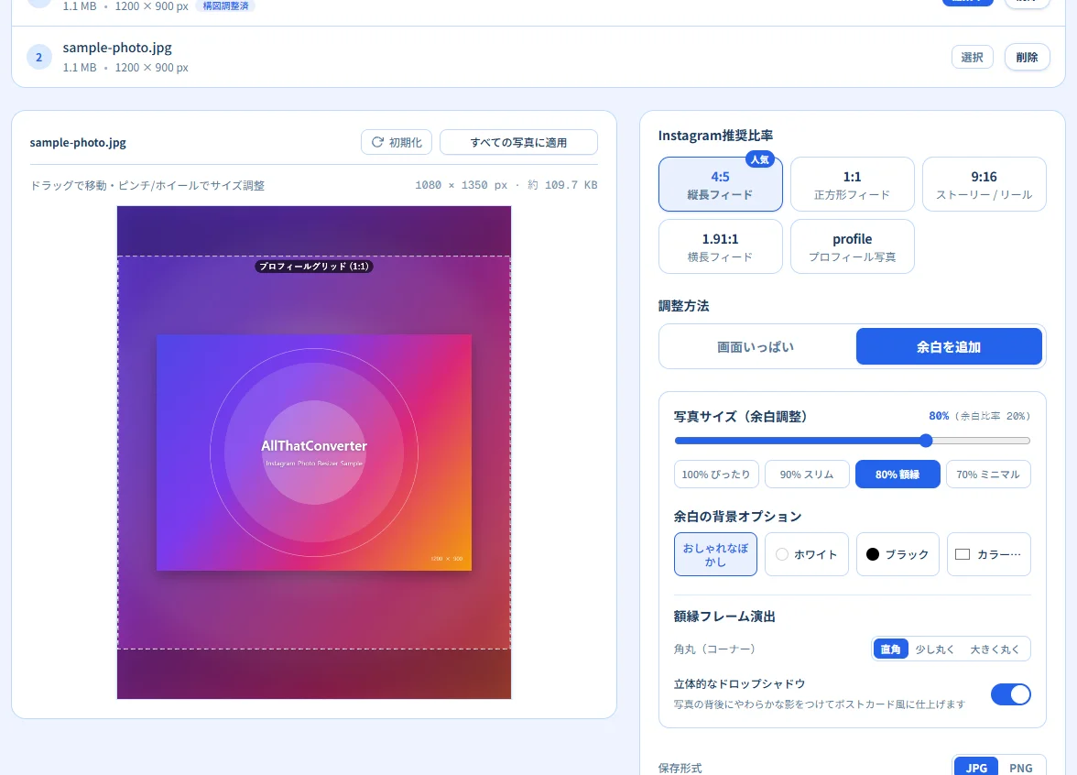This screenshot has width=1077, height=775.
Task: Click the 構図調整済 tag
Action: [x=226, y=5]
